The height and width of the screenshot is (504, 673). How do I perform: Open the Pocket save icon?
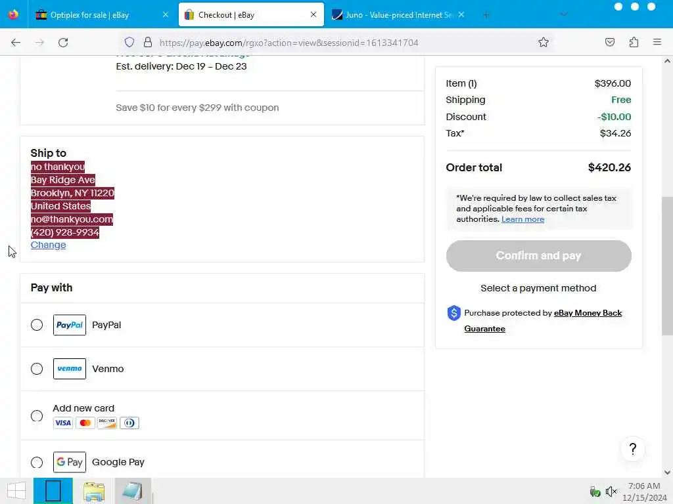609,42
